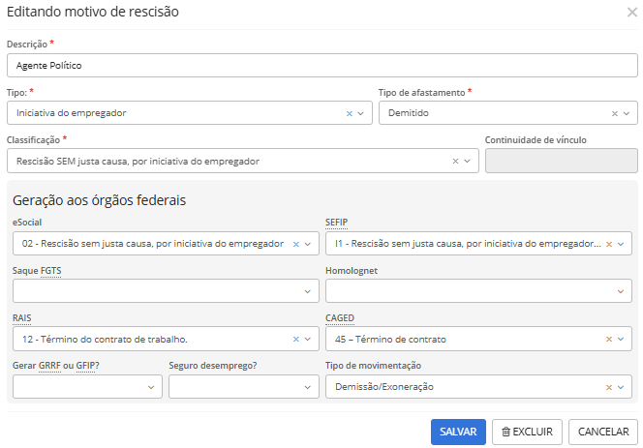Open the Homolognet dropdown
The width and height of the screenshot is (643, 448).
[478, 291]
